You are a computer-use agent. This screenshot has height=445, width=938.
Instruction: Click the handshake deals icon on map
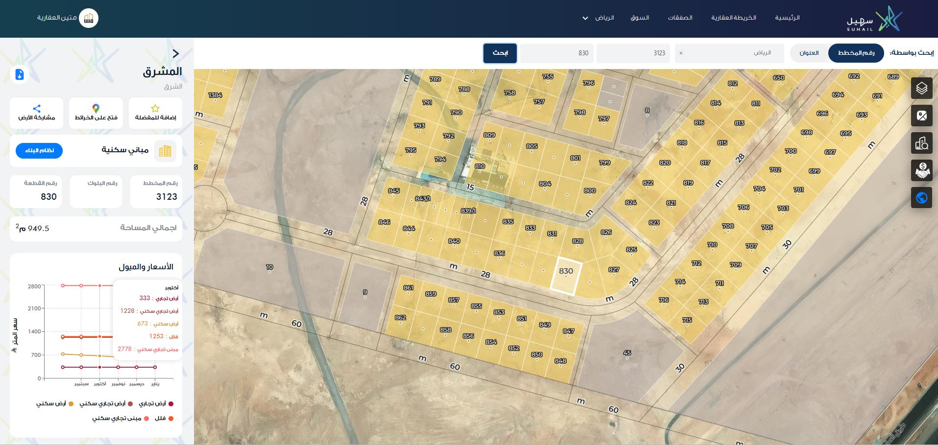[x=921, y=170]
